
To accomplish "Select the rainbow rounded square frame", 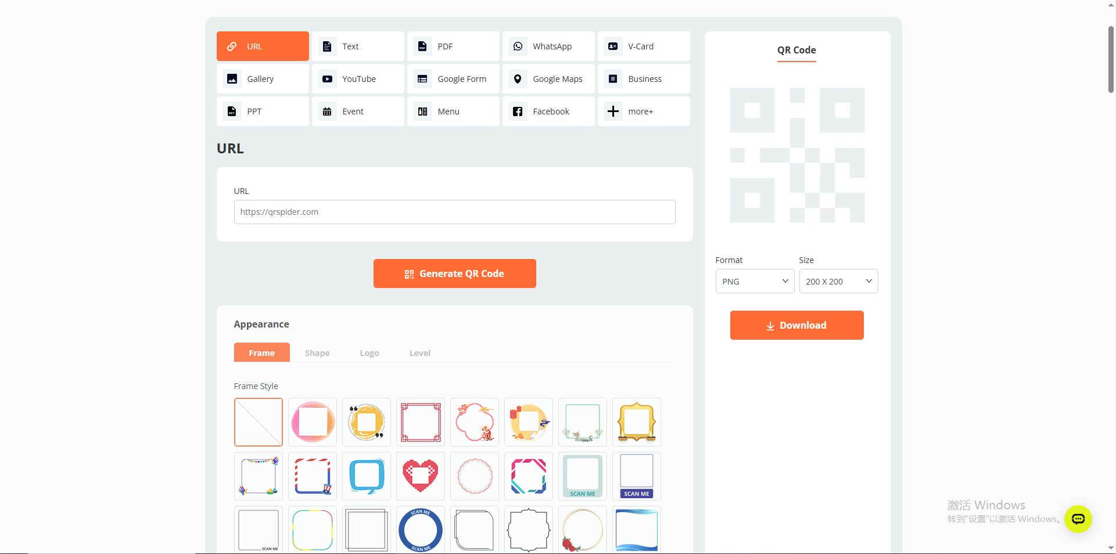I will tap(313, 530).
